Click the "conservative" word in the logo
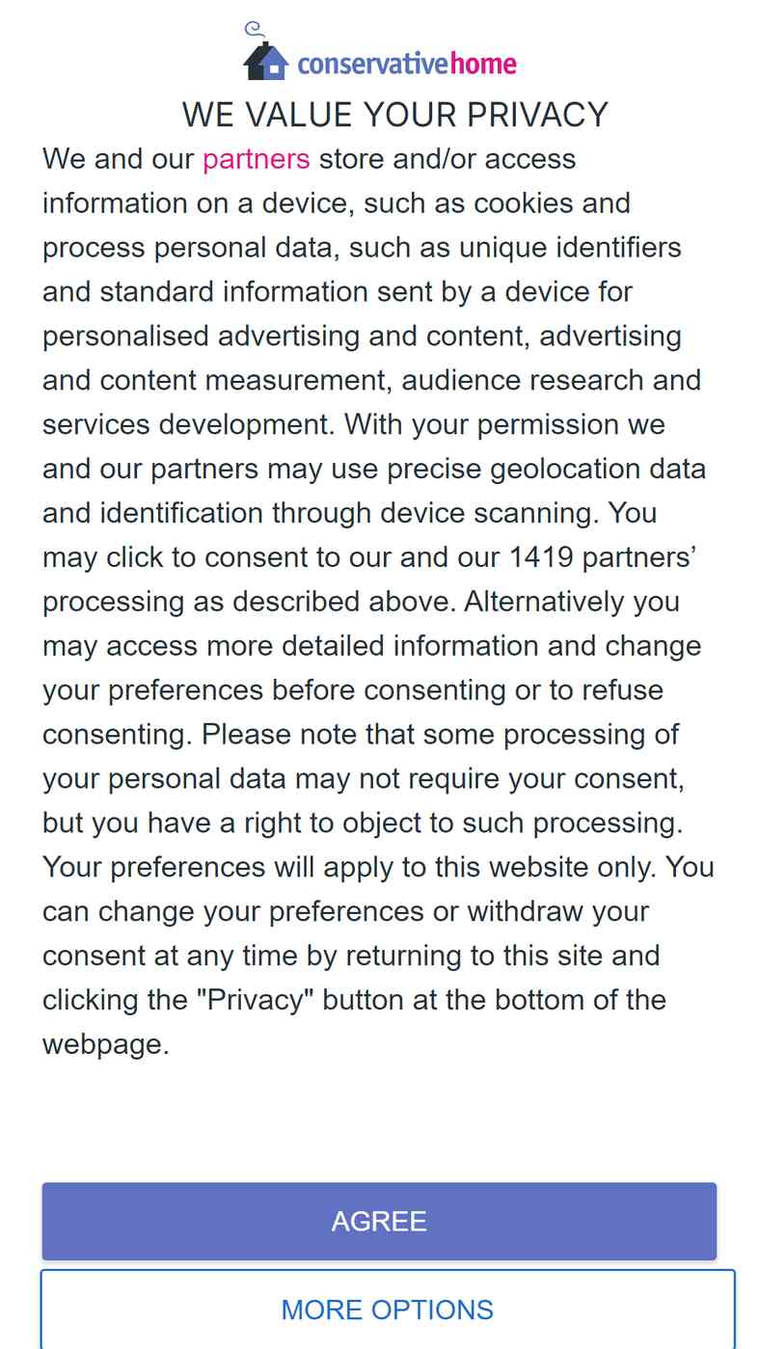This screenshot has width=759, height=1349. [x=372, y=65]
